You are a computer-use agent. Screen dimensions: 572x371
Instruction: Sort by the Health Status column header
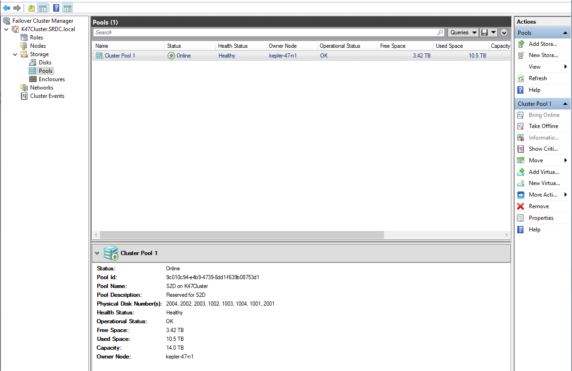pyautogui.click(x=241, y=46)
